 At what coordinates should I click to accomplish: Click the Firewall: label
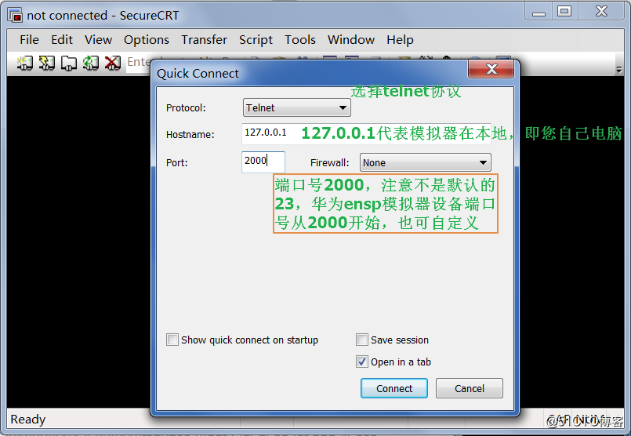click(x=329, y=162)
